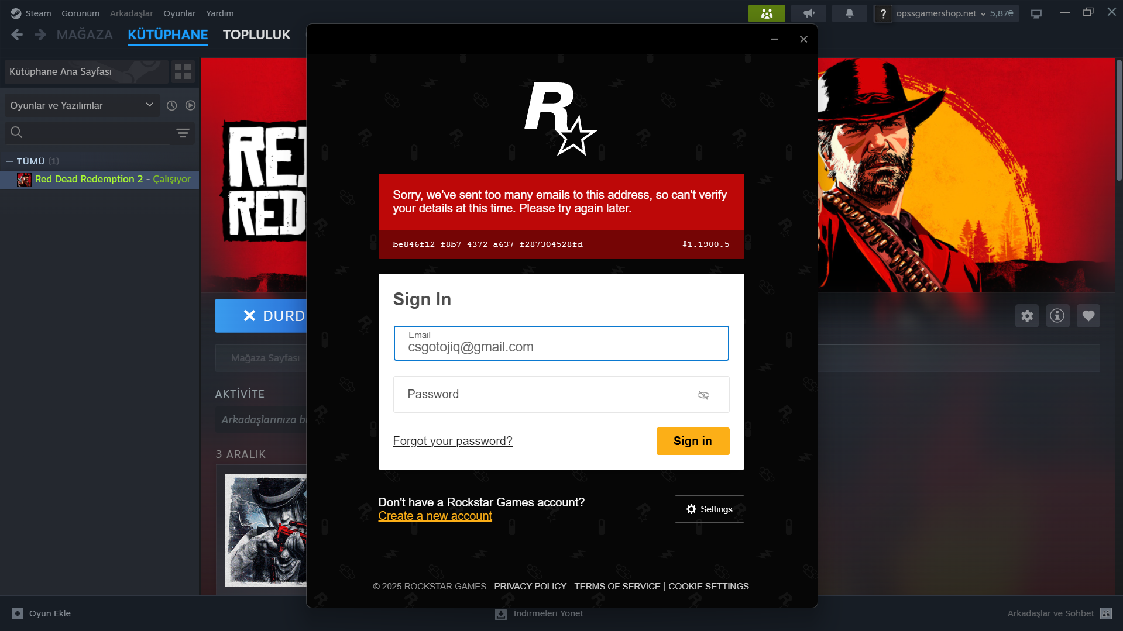The image size is (1123, 631).
Task: Open the TERMS OF SERVICE link
Action: (x=617, y=587)
